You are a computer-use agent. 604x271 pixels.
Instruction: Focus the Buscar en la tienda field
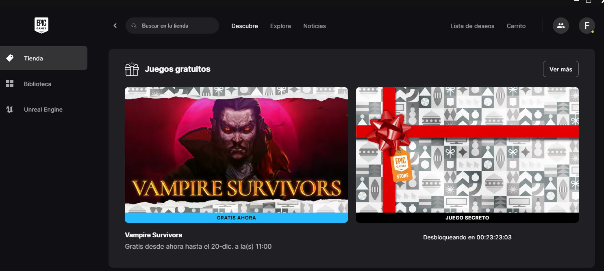coord(172,26)
